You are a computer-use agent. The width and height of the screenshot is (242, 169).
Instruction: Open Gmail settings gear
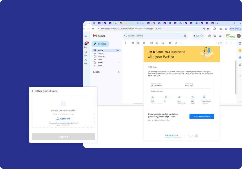215,36
